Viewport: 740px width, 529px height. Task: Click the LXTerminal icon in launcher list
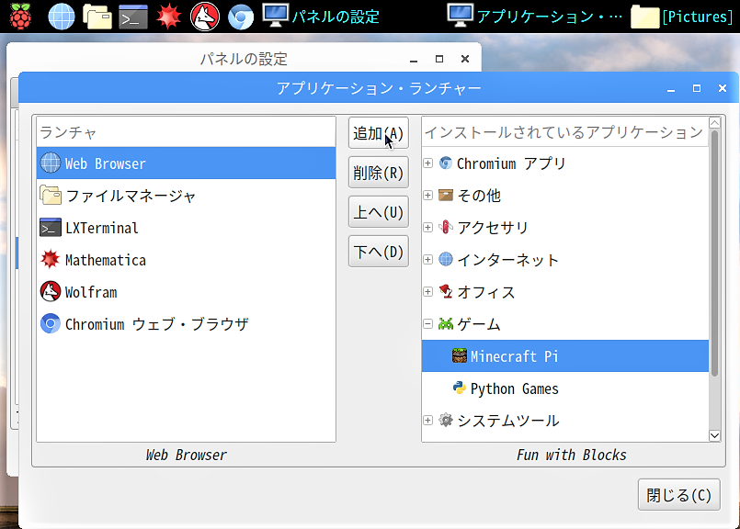[x=51, y=227]
